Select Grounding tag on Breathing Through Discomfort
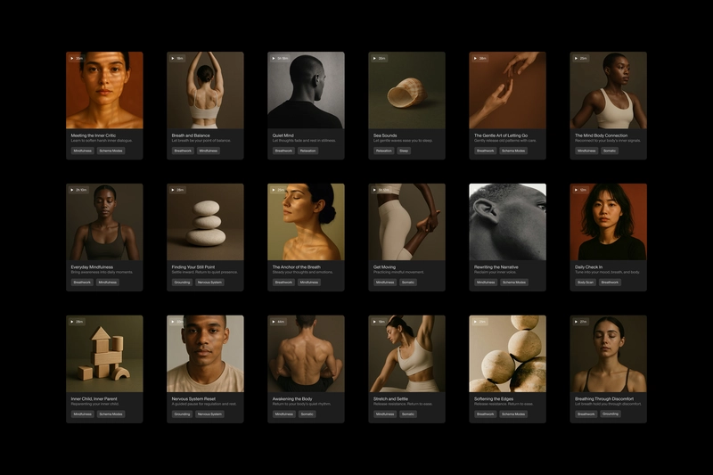 coord(611,414)
